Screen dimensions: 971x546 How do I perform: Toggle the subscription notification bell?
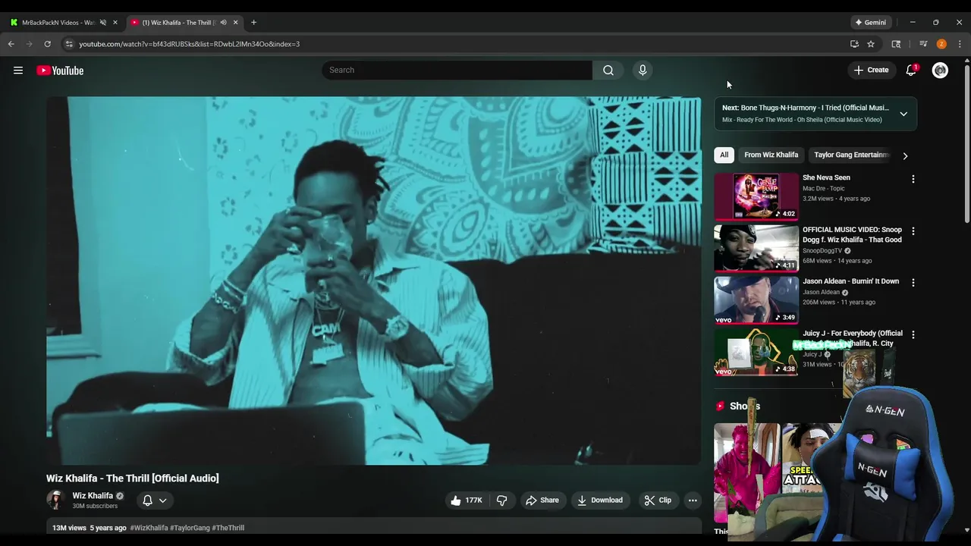[x=148, y=500]
